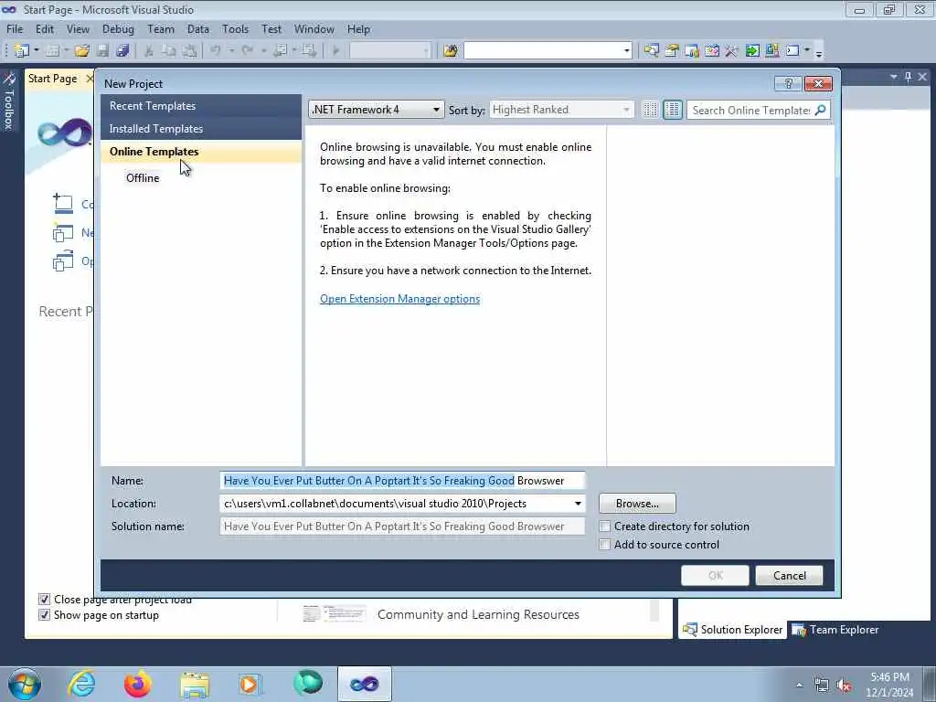Expand the Location path dropdown arrow
This screenshot has height=702, width=936.
[578, 504]
